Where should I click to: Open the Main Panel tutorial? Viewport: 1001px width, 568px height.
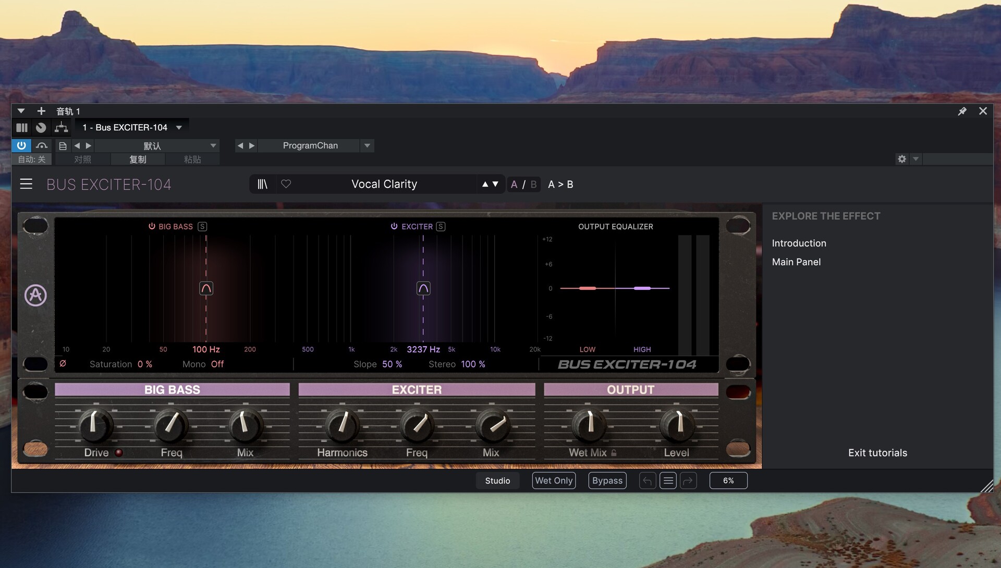pyautogui.click(x=796, y=262)
